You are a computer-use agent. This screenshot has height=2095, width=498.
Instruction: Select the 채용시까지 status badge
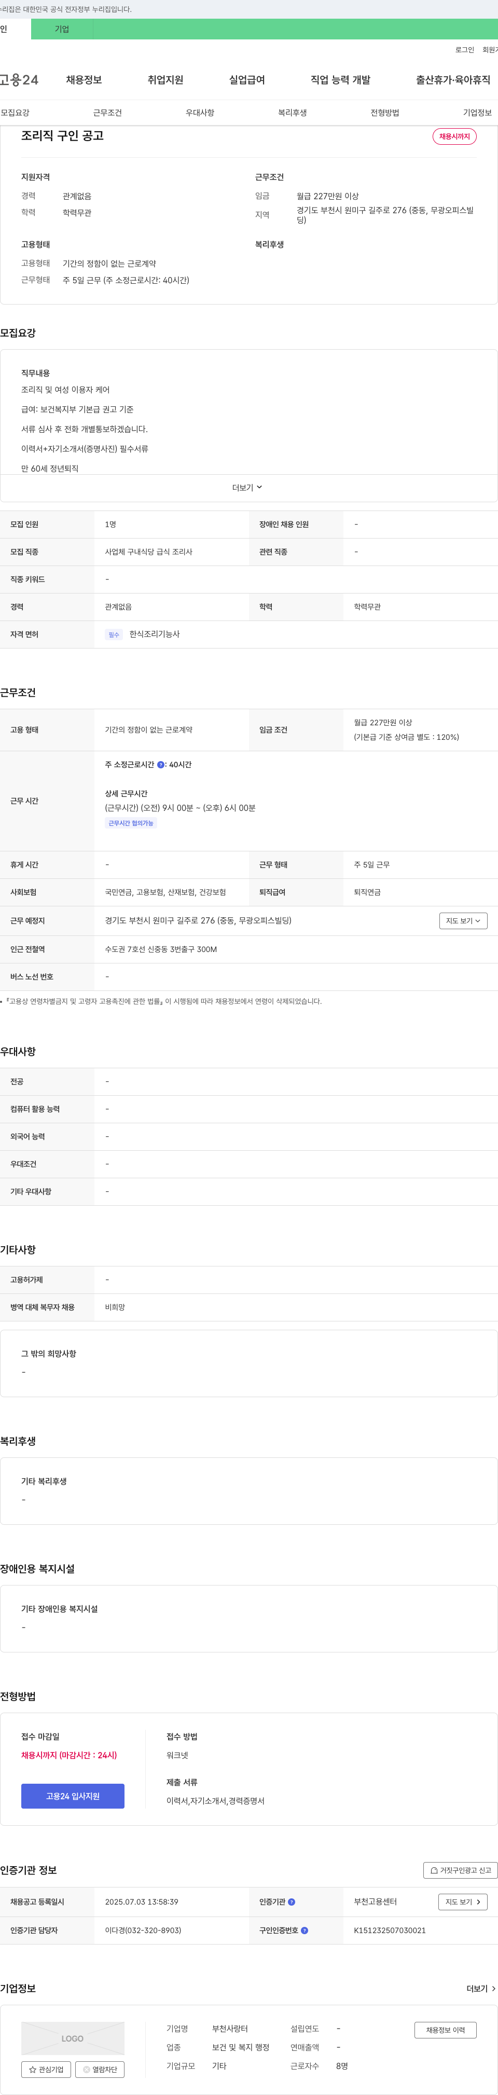click(454, 136)
